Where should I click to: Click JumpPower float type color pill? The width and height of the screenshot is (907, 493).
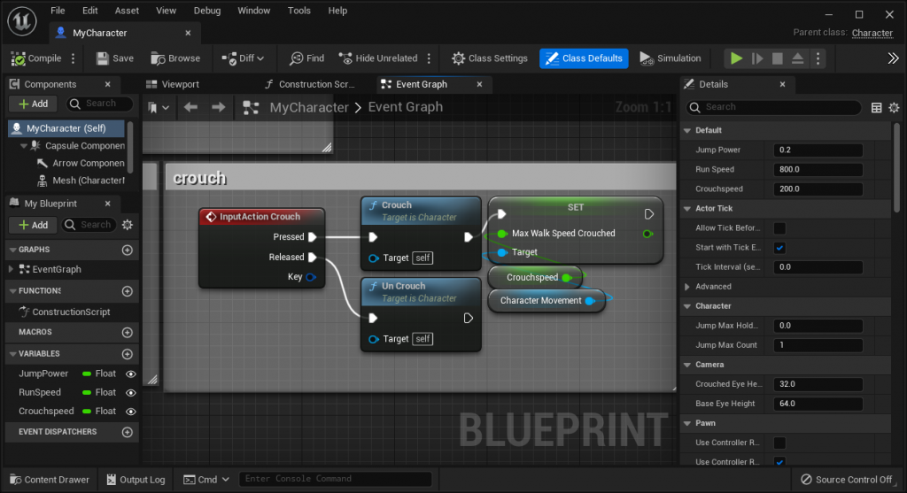coord(87,374)
